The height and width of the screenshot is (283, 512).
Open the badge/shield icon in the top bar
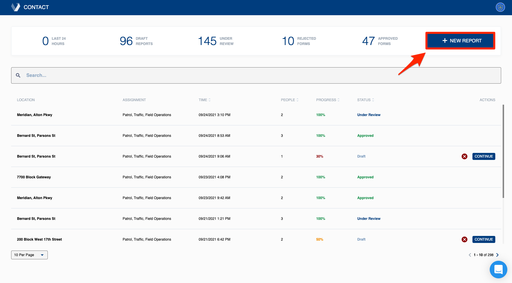500,7
